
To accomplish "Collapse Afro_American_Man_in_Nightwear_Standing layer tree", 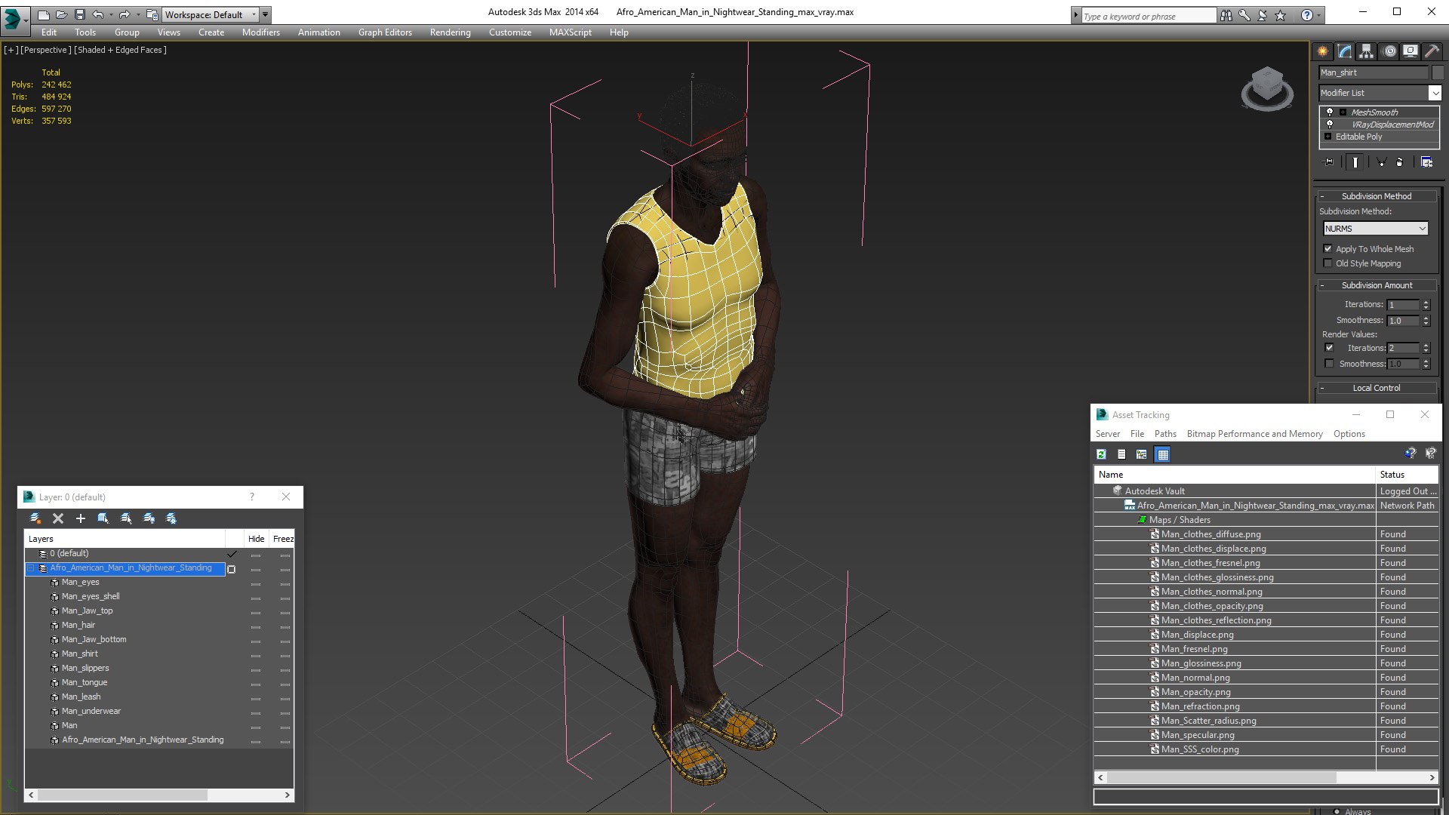I will click(31, 568).
